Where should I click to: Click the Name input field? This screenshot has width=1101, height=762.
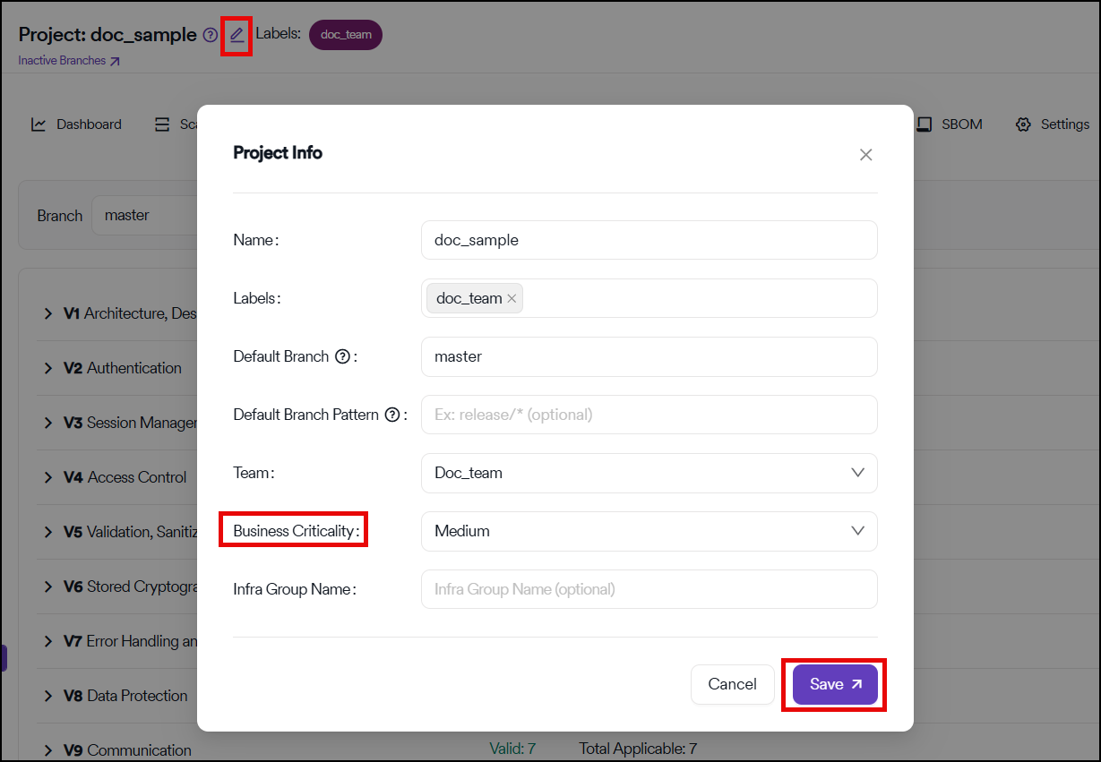[649, 240]
